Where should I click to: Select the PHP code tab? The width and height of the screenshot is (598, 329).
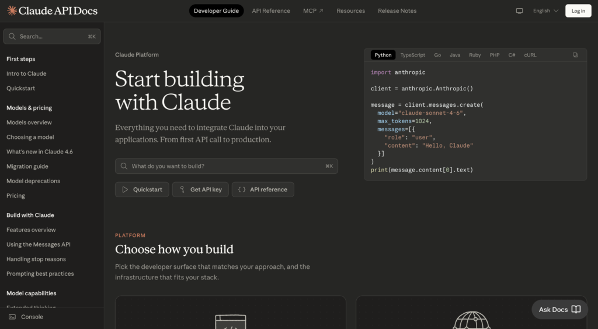pyautogui.click(x=495, y=55)
